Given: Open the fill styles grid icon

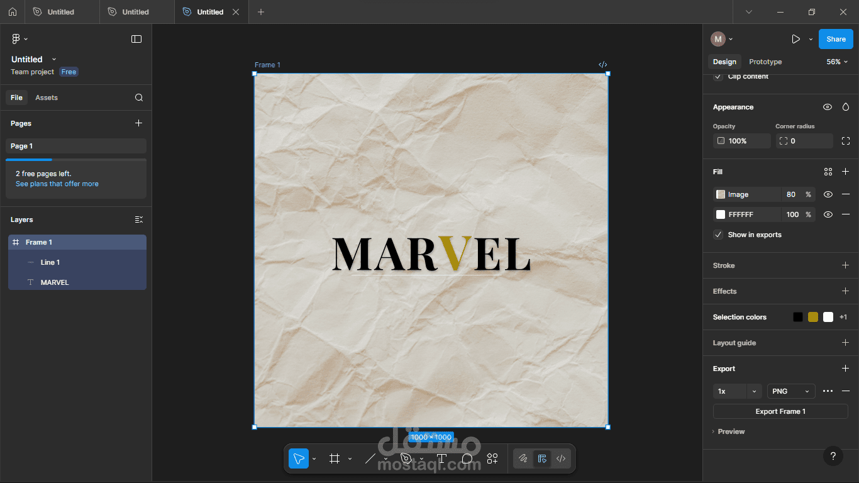Looking at the screenshot, I should (x=828, y=172).
